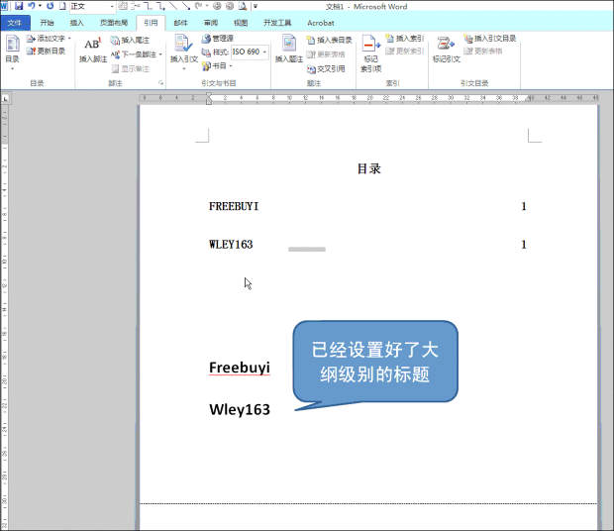Insert an endnote with 插入尾注
This screenshot has height=531, width=614.
130,40
